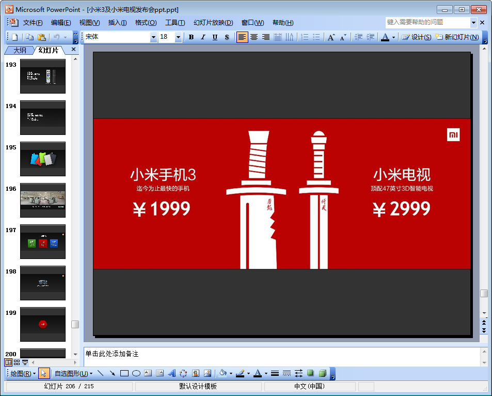Open the 自选图形(U) AutoShapes menu
492x396 pixels.
point(73,373)
